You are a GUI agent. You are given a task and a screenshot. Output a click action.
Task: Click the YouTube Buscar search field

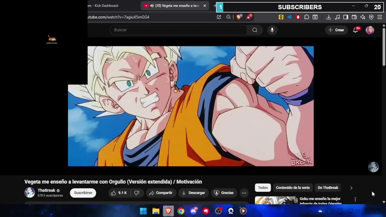(179, 30)
